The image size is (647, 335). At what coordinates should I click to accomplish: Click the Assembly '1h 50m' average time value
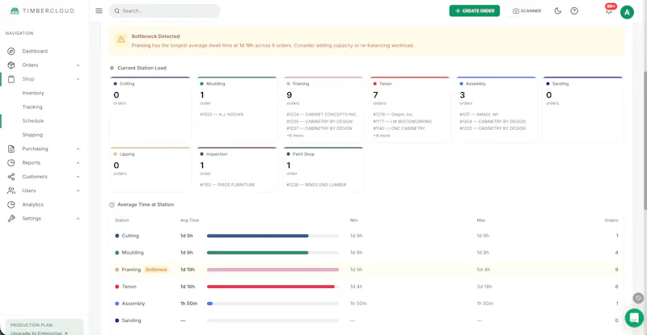189,304
